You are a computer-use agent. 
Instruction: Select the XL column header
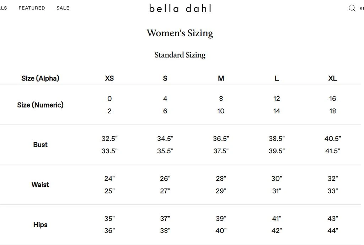332,78
